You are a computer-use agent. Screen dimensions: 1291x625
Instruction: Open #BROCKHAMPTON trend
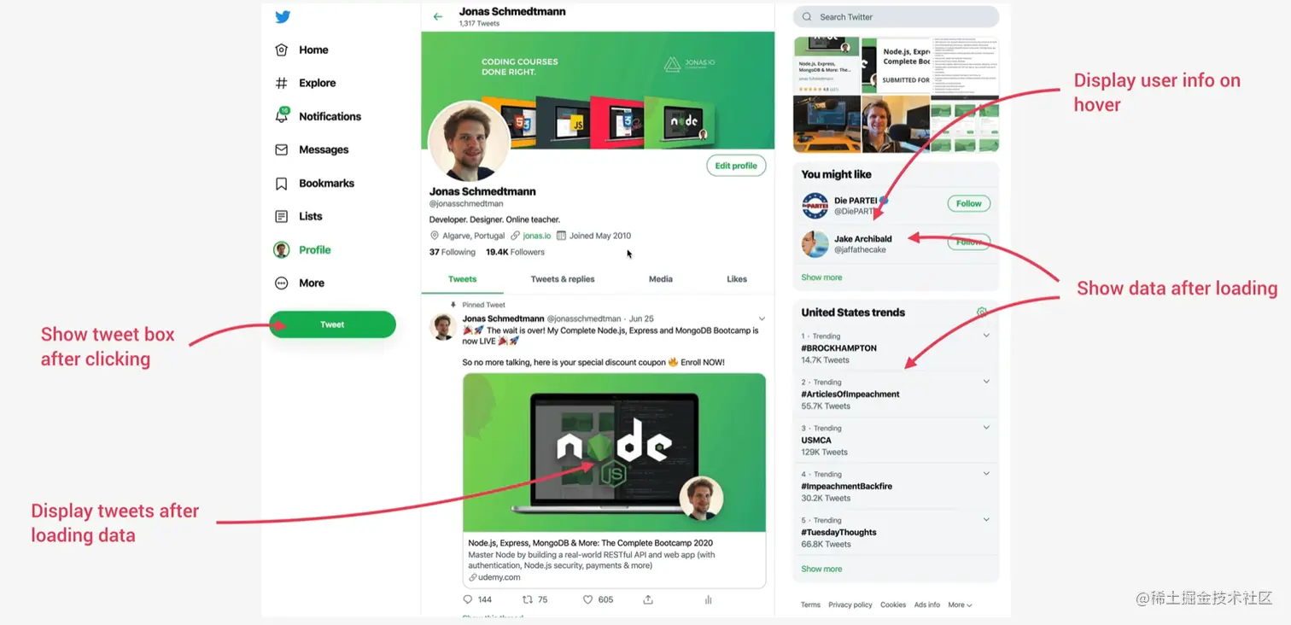click(x=838, y=348)
